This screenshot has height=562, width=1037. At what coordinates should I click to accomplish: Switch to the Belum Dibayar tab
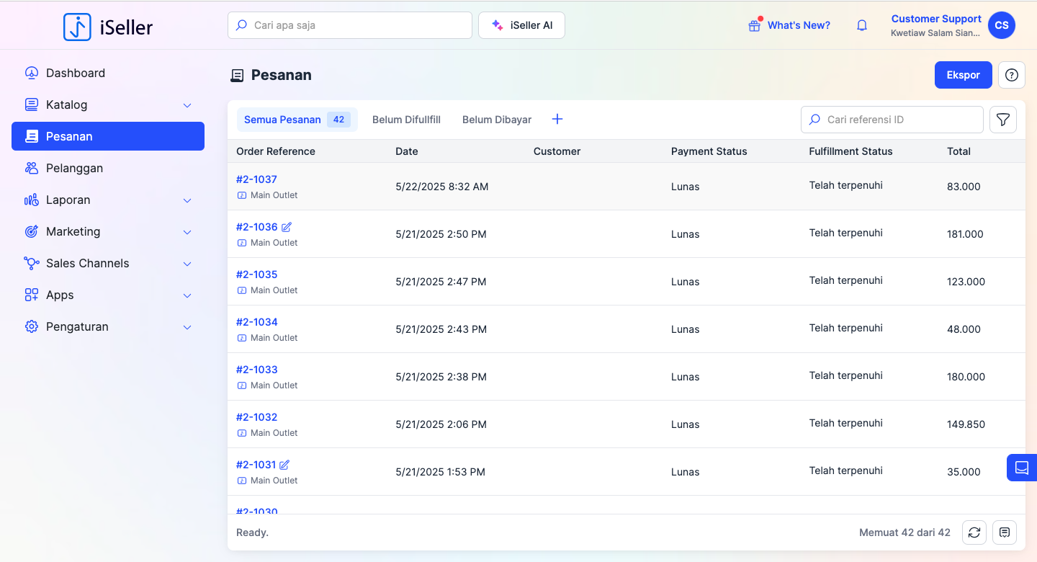[x=497, y=120]
